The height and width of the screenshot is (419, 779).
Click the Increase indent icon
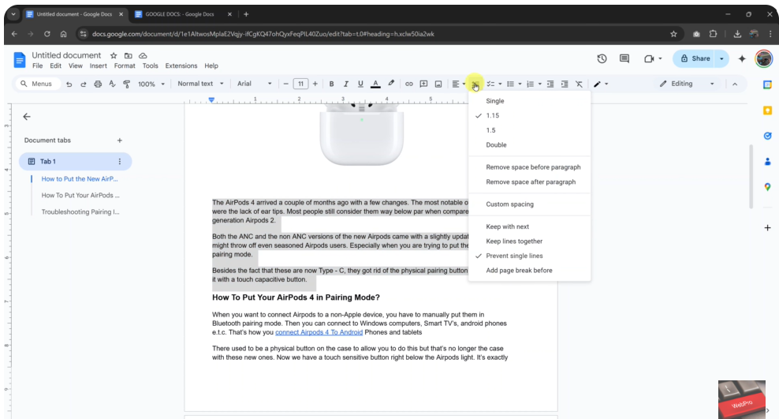(565, 84)
